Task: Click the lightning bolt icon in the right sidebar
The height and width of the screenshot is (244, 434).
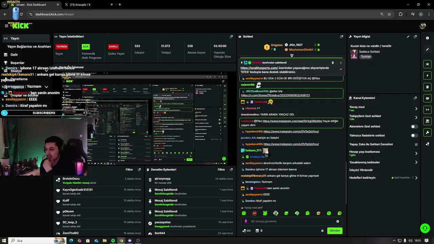Action: 427,76
